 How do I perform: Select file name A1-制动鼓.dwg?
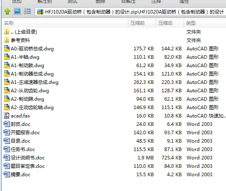(x=28, y=66)
